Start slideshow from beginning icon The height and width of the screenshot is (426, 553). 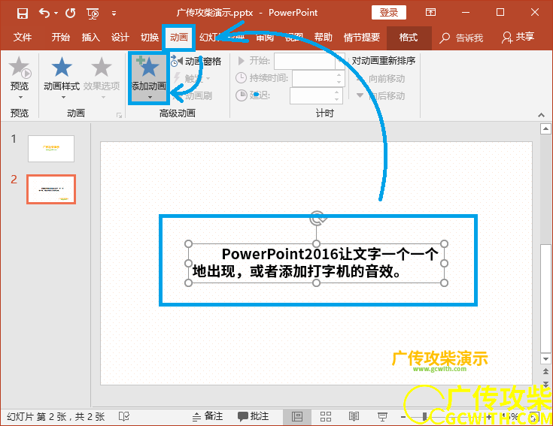pyautogui.click(x=93, y=14)
